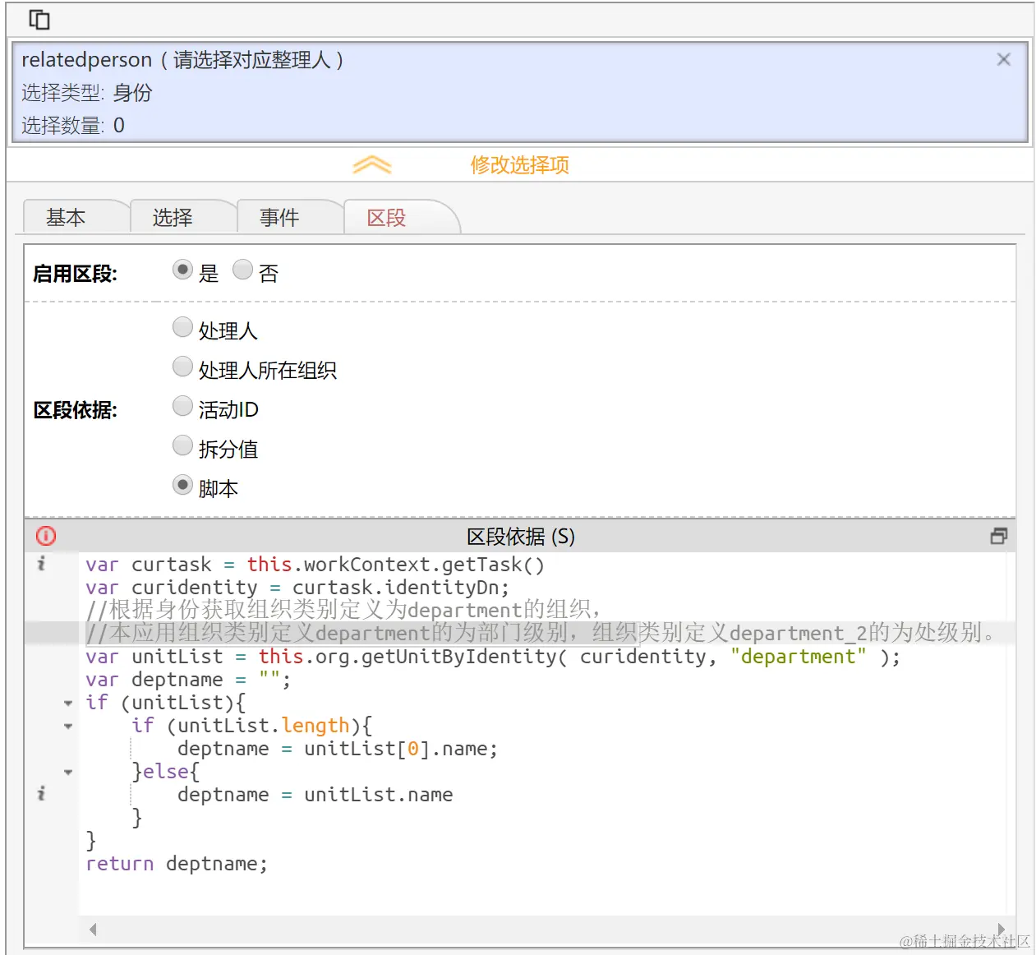Click the right scroll arrow below the code
Viewport: 1036px width, 955px height.
(x=1001, y=929)
